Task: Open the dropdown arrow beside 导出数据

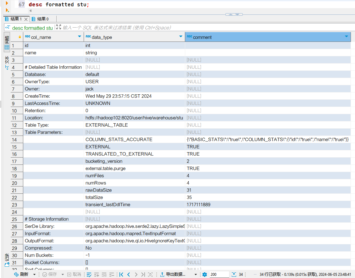Action: click(196, 275)
